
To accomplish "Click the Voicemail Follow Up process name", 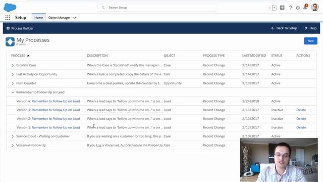I will [31, 145].
